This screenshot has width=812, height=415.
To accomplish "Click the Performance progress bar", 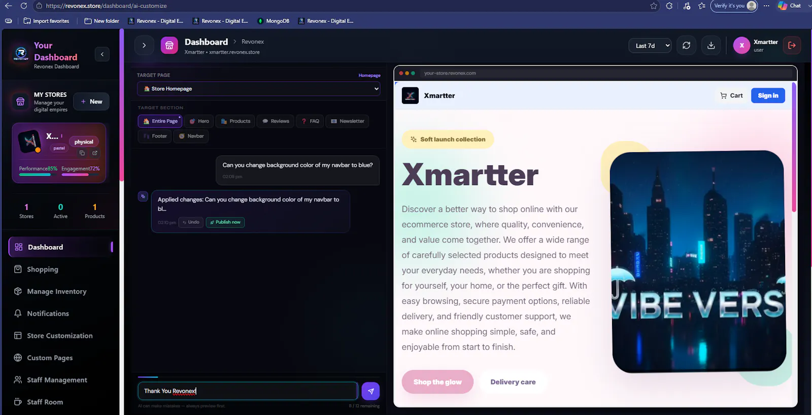I will click(38, 175).
